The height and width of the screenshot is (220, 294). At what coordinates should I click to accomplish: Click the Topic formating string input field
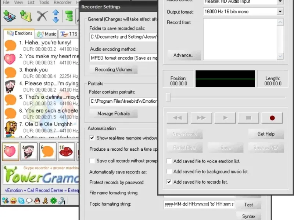point(199,204)
